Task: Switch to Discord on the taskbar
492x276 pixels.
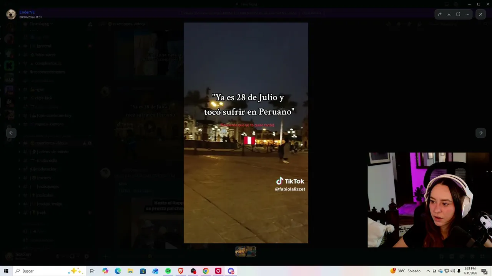Action: coord(231,271)
